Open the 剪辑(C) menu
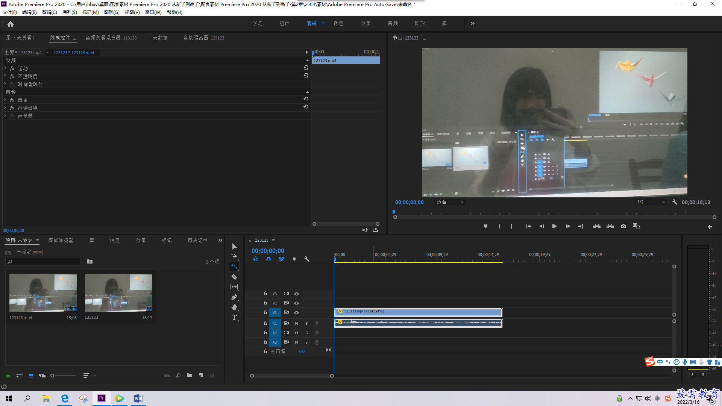The width and height of the screenshot is (722, 406). pyautogui.click(x=49, y=12)
